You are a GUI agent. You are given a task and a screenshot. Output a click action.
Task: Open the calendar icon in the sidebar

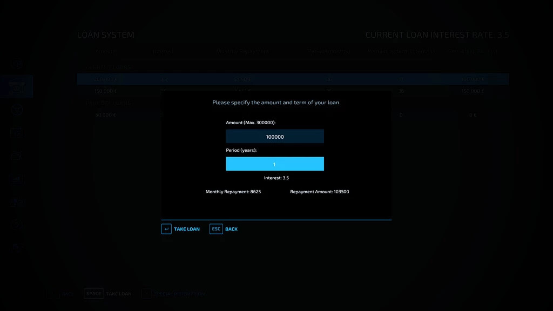point(17,133)
